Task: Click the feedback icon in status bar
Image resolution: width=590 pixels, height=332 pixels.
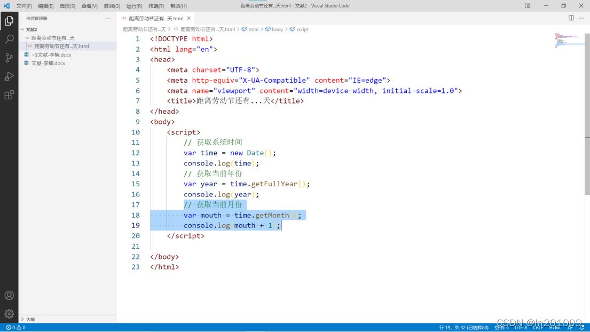Action: pos(570,328)
